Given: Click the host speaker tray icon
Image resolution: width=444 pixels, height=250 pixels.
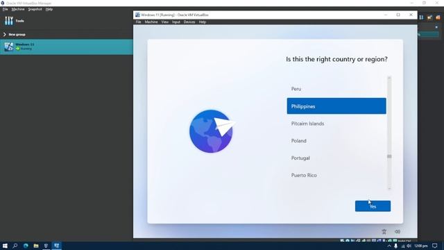Looking at the screenshot, I should coord(409,246).
